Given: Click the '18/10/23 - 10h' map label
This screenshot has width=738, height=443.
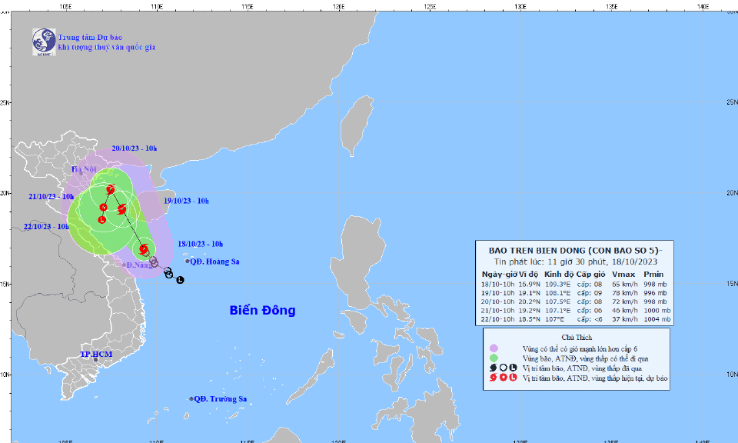Looking at the screenshot, I should [201, 244].
